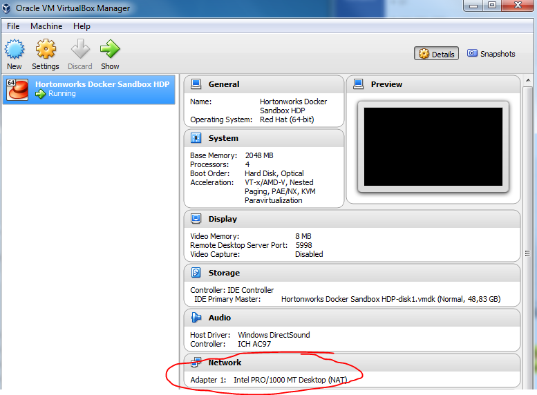Viewport: 537px width, 395px height.
Task: Click remote desktop port value '5998'
Action: pyautogui.click(x=304, y=245)
